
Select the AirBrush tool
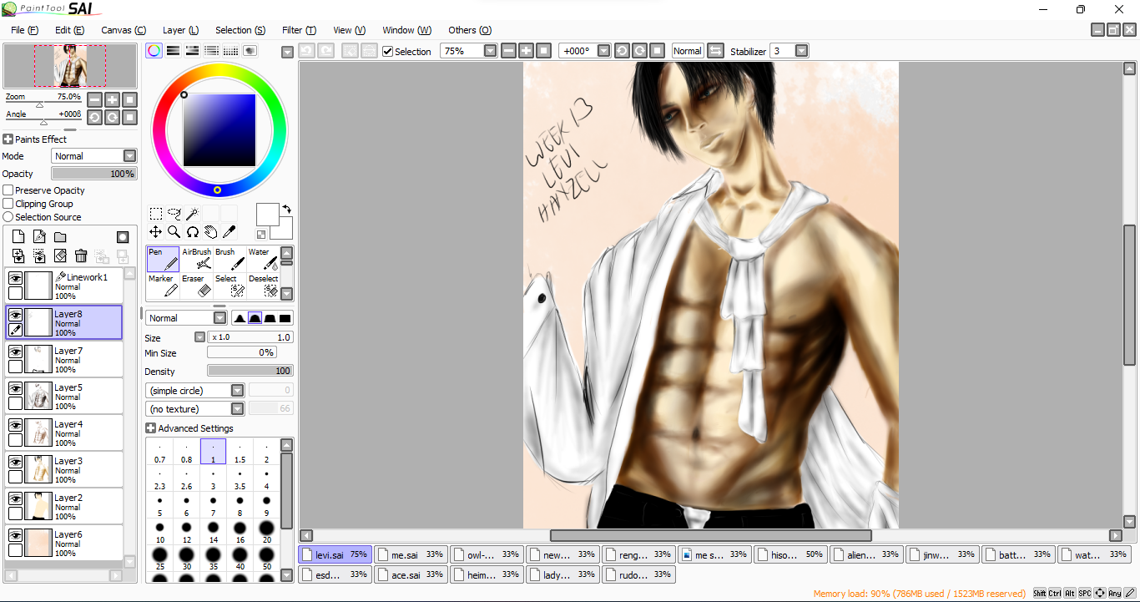[196, 260]
